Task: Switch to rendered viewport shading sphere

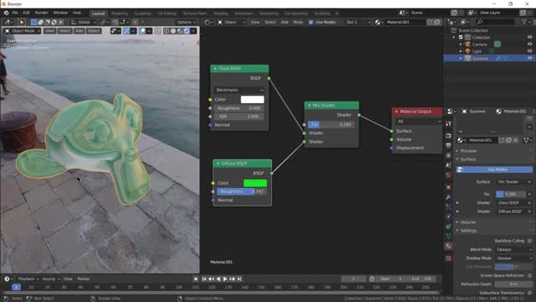Action: (187, 31)
